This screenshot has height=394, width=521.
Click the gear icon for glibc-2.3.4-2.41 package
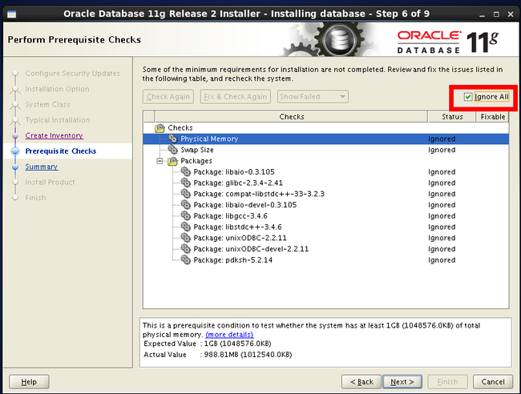point(186,183)
